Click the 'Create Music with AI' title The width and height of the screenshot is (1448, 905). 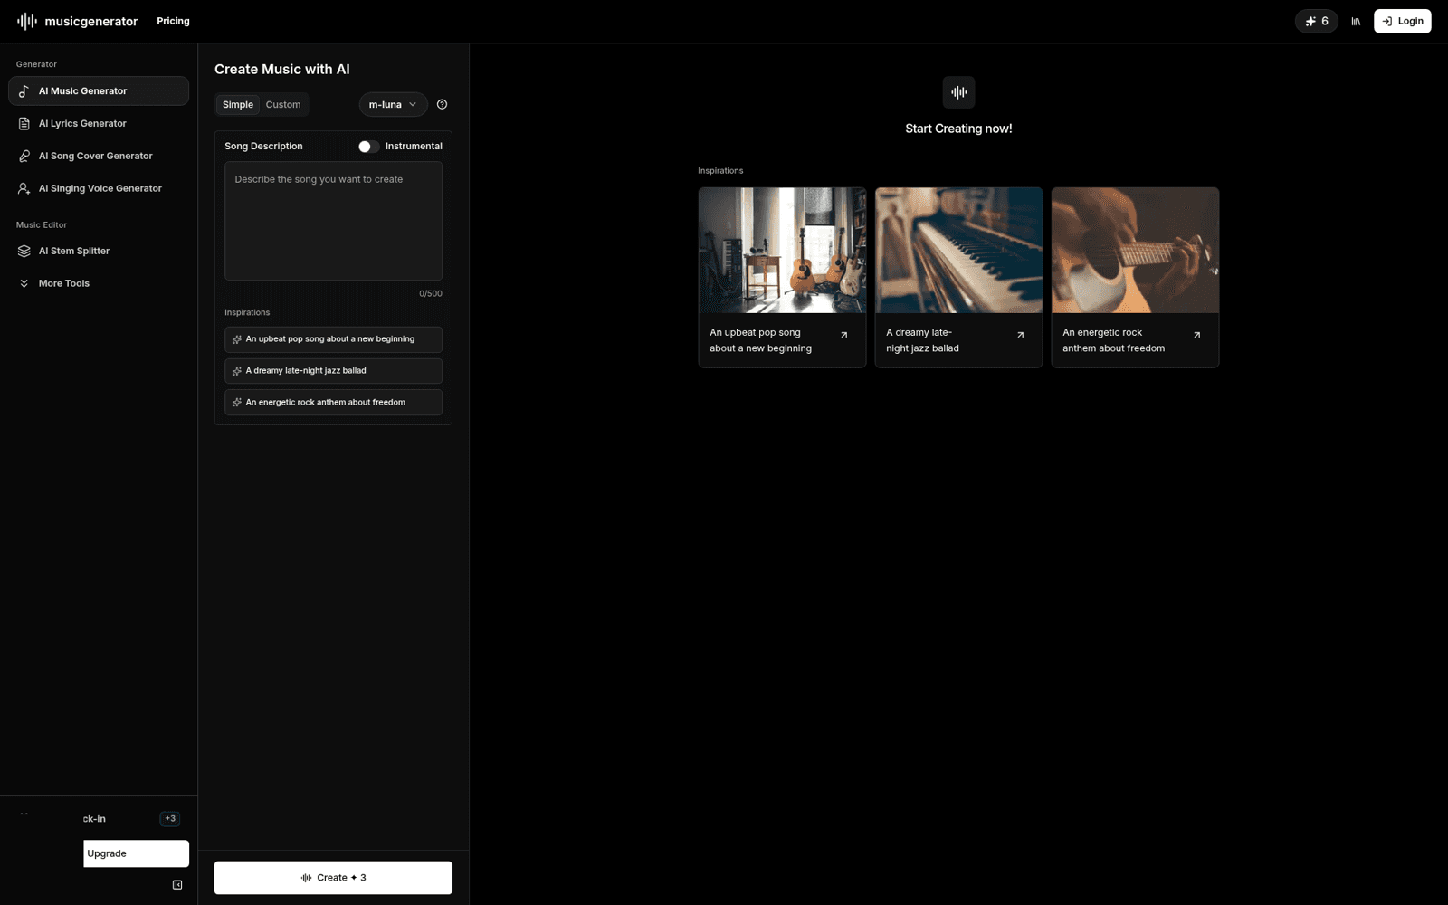pos(282,70)
